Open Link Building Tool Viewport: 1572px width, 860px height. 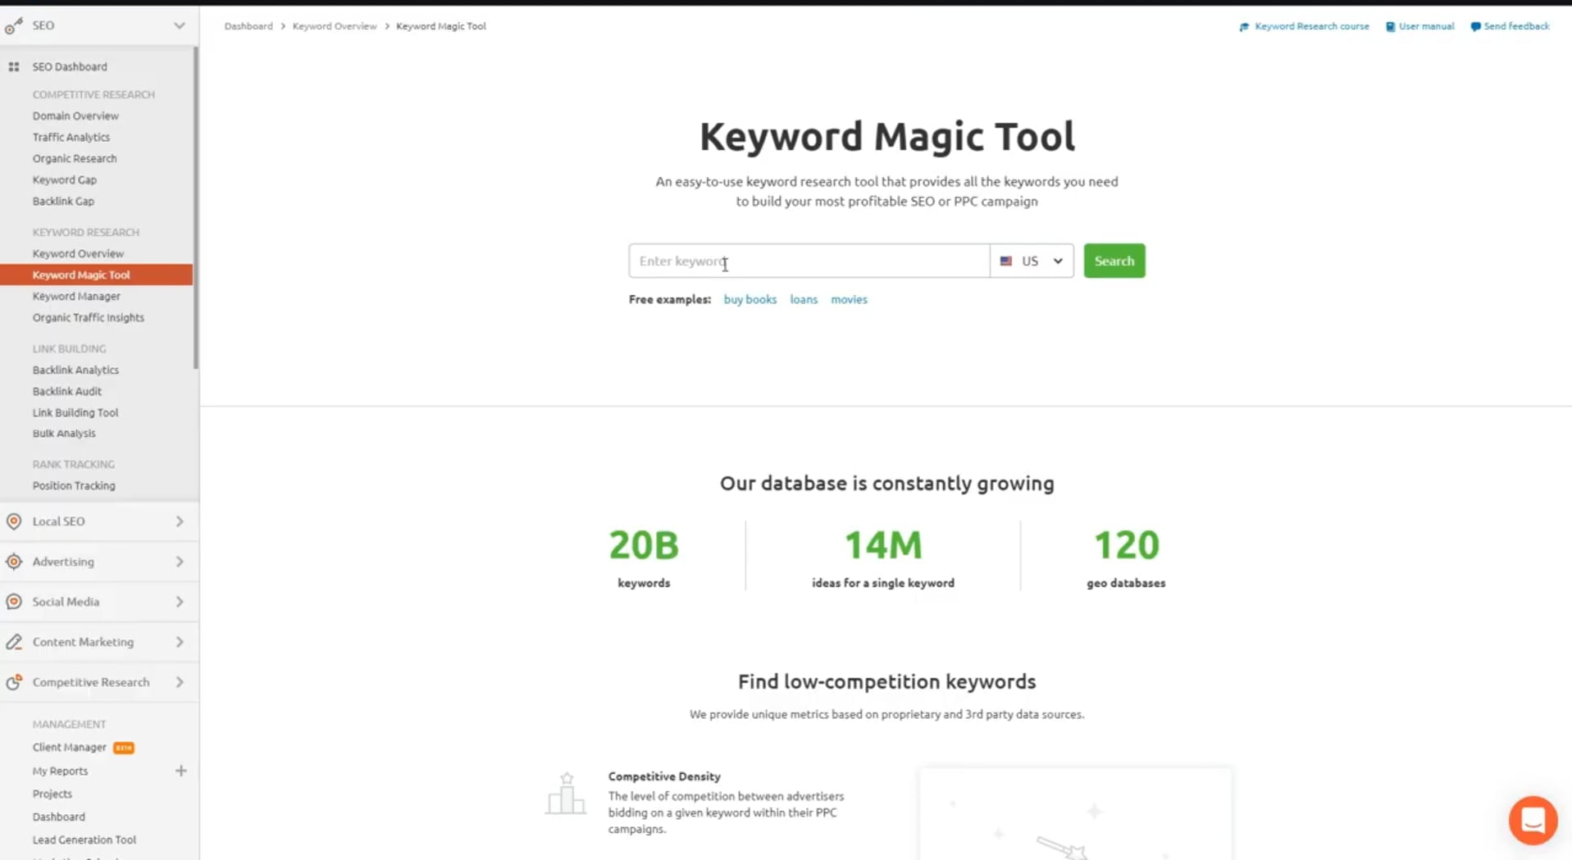75,412
